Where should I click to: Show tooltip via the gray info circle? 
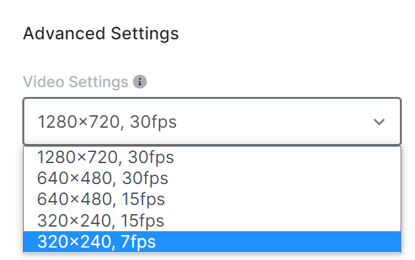click(x=140, y=82)
